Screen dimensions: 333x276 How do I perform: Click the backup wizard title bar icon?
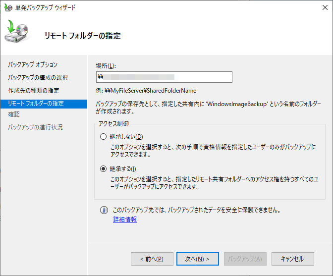pyautogui.click(x=8, y=8)
